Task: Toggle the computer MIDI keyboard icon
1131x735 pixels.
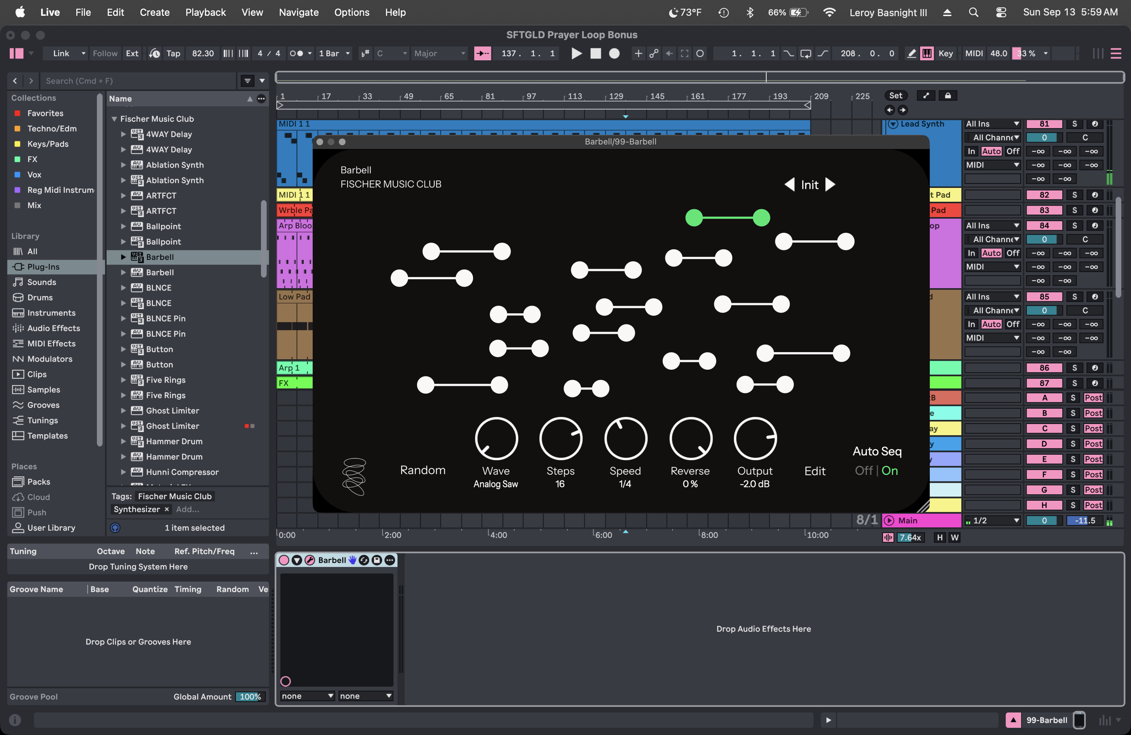Action: click(927, 54)
